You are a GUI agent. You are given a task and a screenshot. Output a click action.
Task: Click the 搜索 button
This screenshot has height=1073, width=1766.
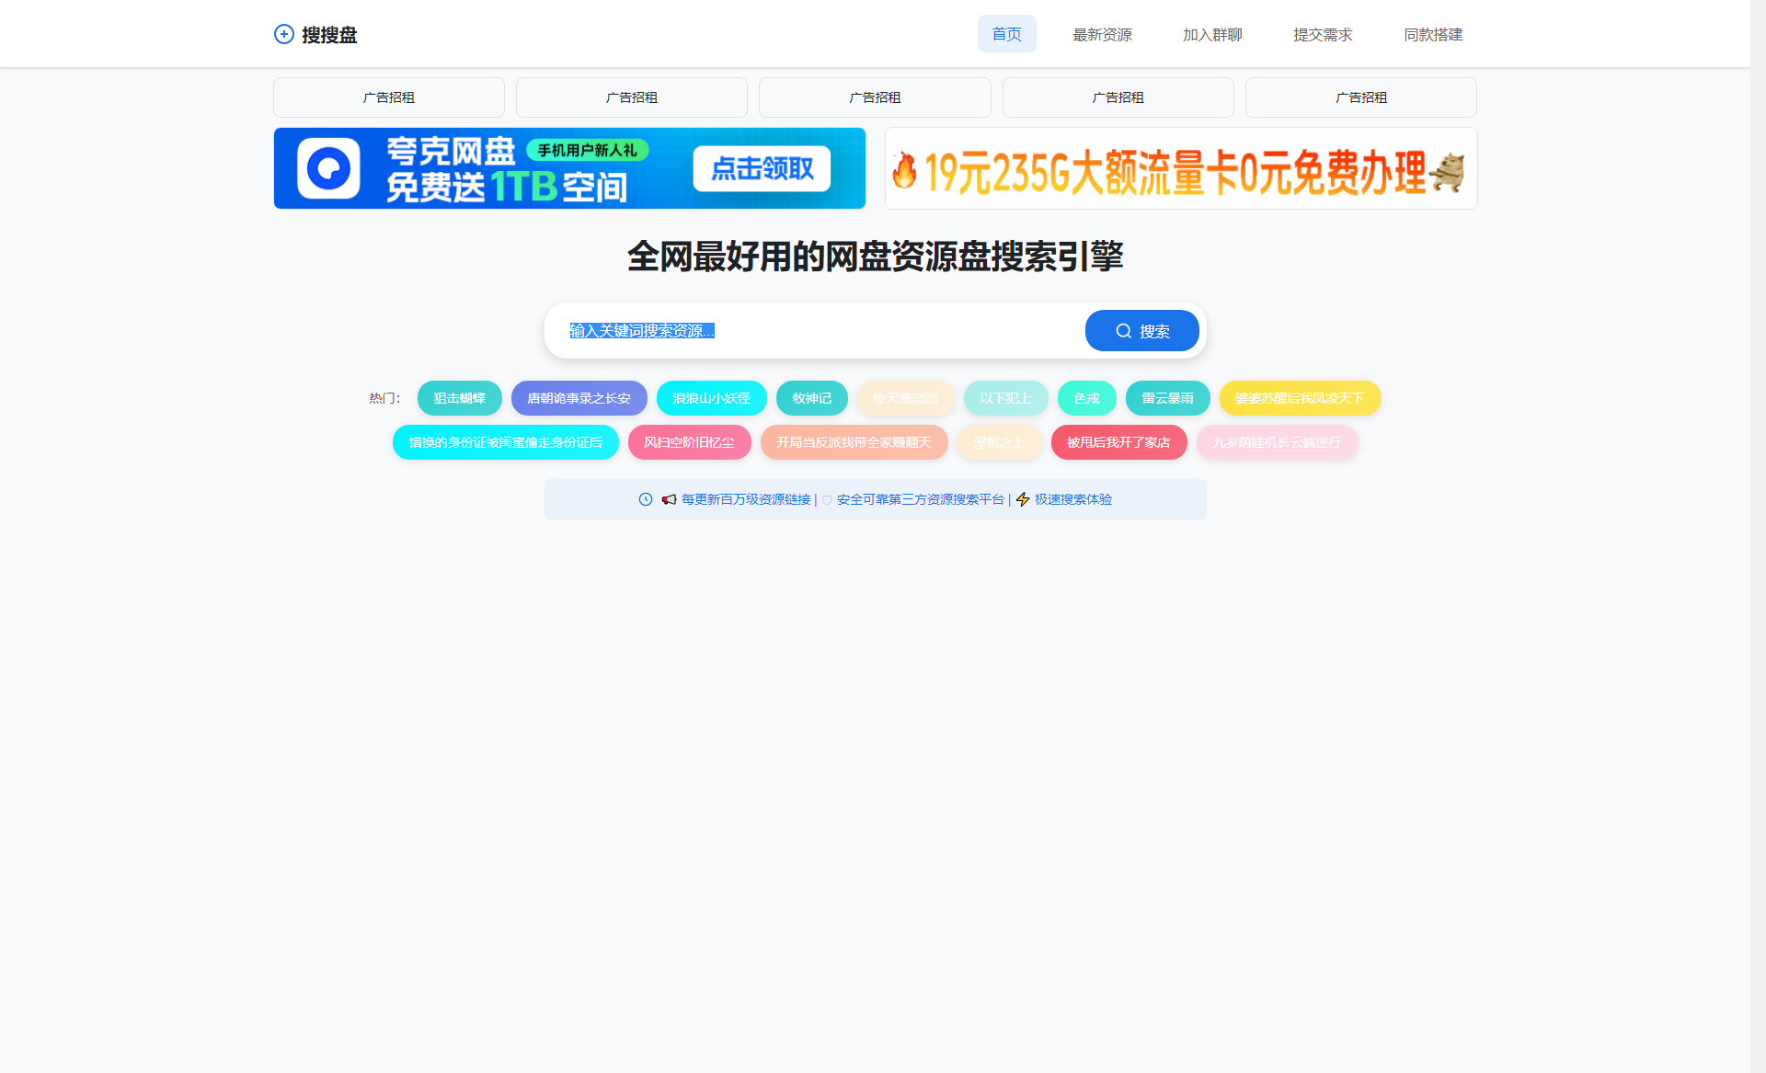pyautogui.click(x=1141, y=330)
